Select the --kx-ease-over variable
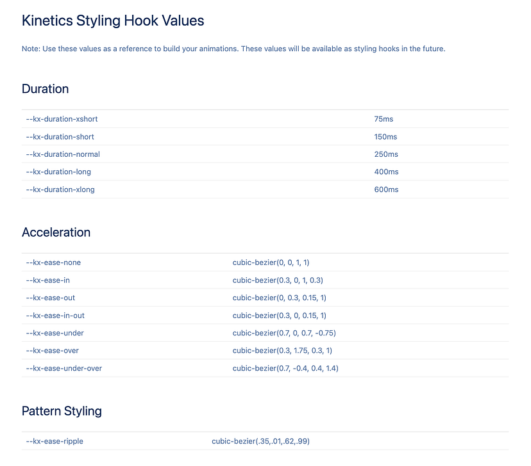The width and height of the screenshot is (531, 466). (x=52, y=351)
